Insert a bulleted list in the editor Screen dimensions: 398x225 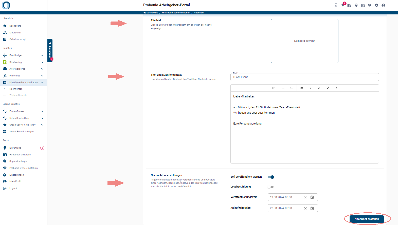(x=283, y=88)
